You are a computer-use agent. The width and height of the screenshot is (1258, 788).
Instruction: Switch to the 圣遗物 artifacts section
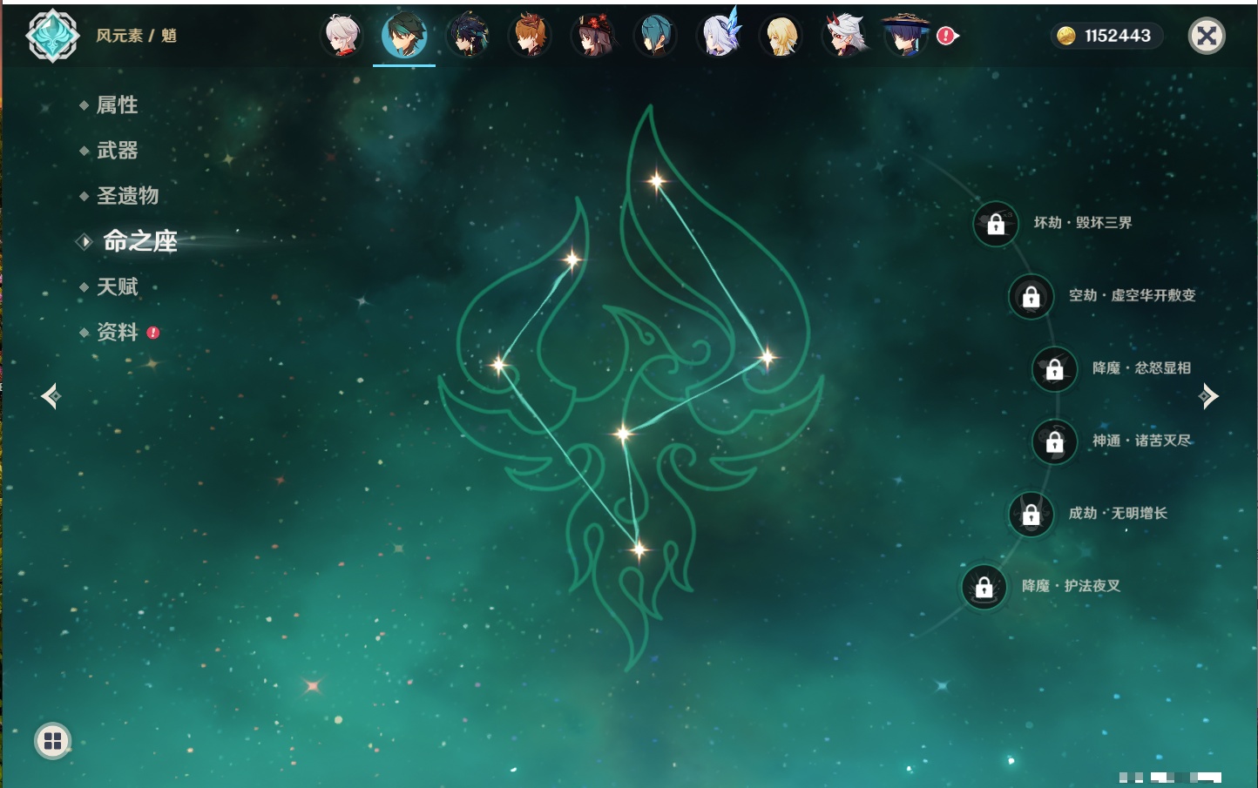(x=127, y=196)
